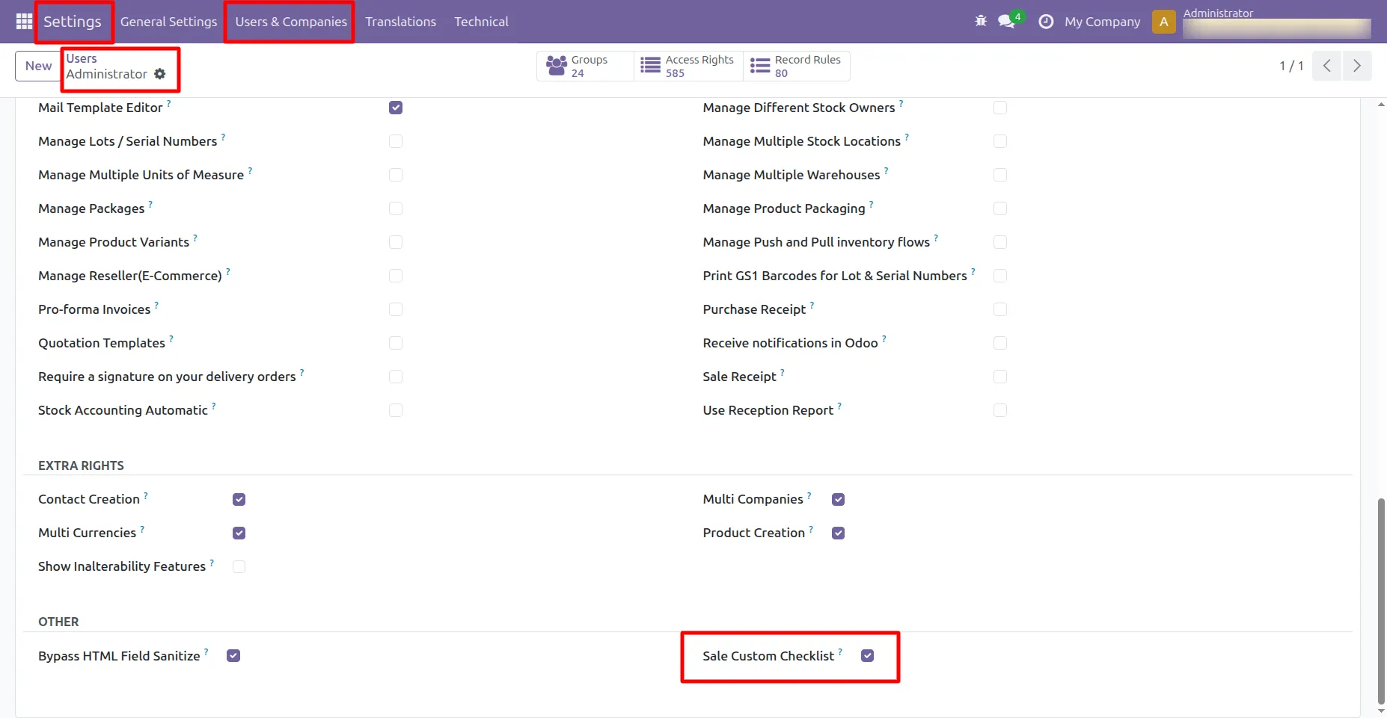Click the vertical scrollbar thumb
1387x718 pixels.
[1380, 598]
